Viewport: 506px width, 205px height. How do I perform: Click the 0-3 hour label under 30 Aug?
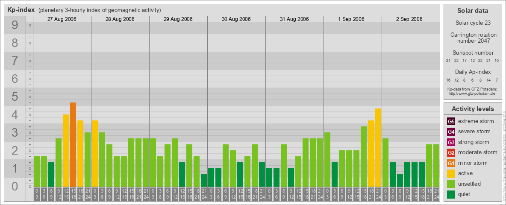211,194
